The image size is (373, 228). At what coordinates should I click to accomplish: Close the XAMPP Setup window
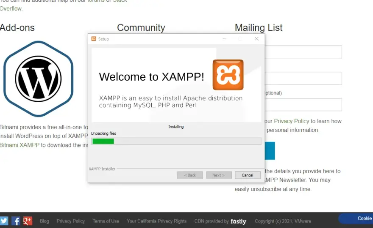coord(256,39)
